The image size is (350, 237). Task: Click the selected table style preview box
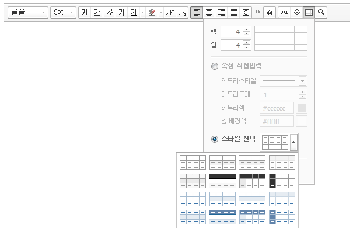[x=275, y=142]
